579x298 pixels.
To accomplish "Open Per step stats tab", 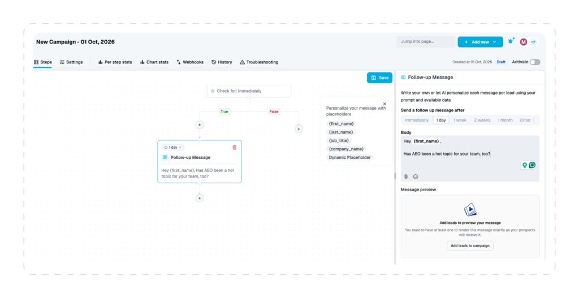I will 115,62.
